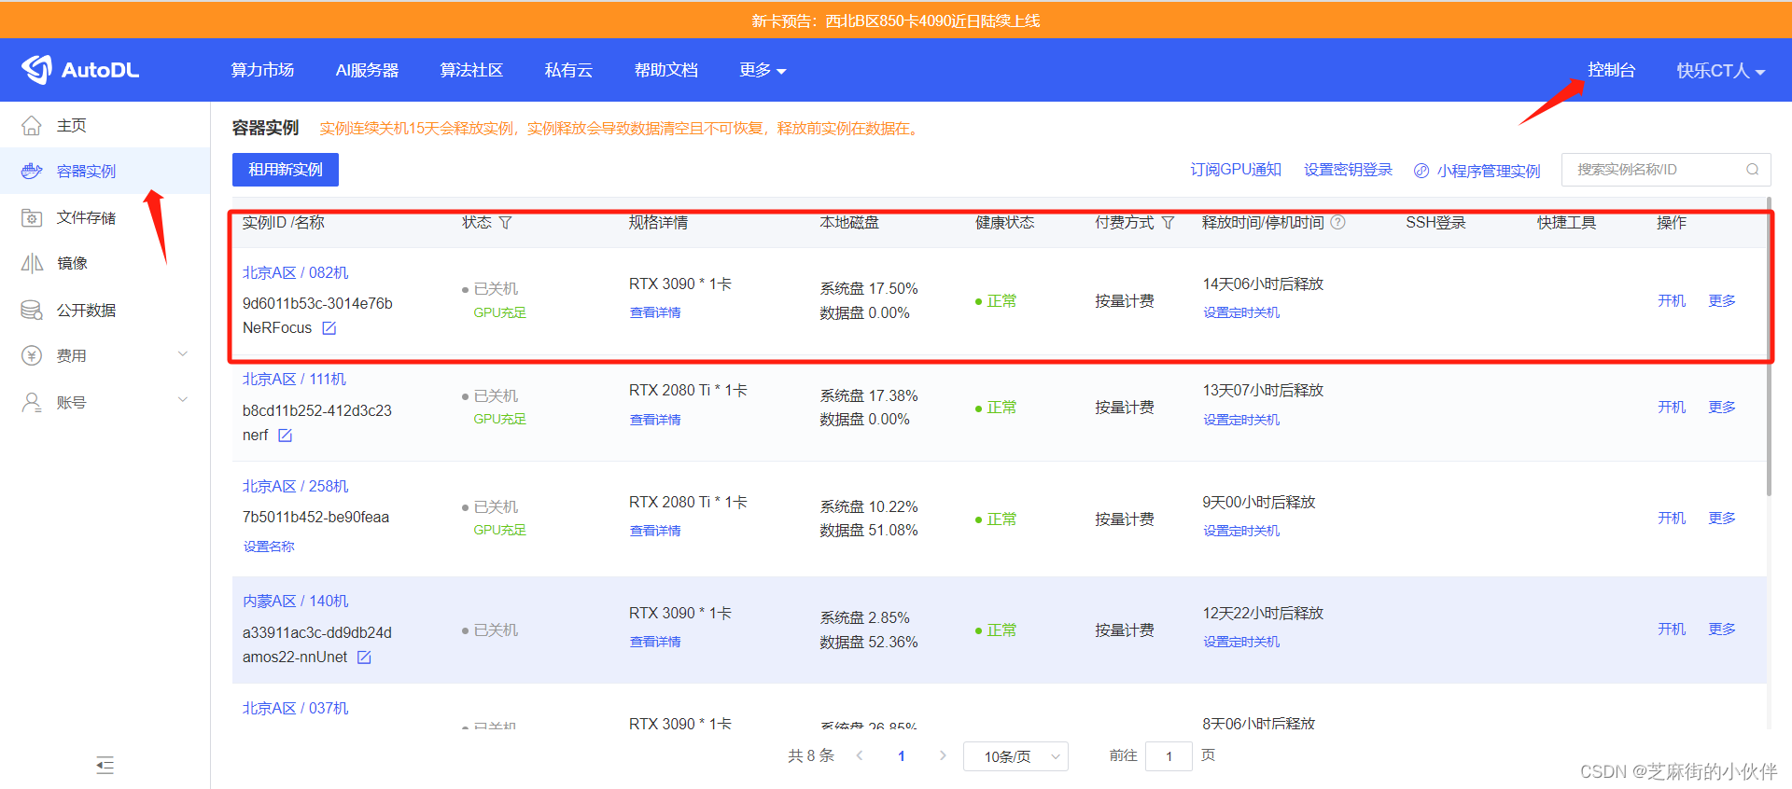Viewport: 1792px width, 789px height.
Task: Click help icon next to 释放时间/停机时间
Action: (1337, 223)
